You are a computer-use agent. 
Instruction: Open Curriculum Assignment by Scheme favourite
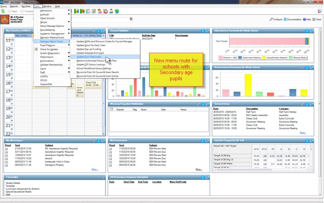[22, 189]
